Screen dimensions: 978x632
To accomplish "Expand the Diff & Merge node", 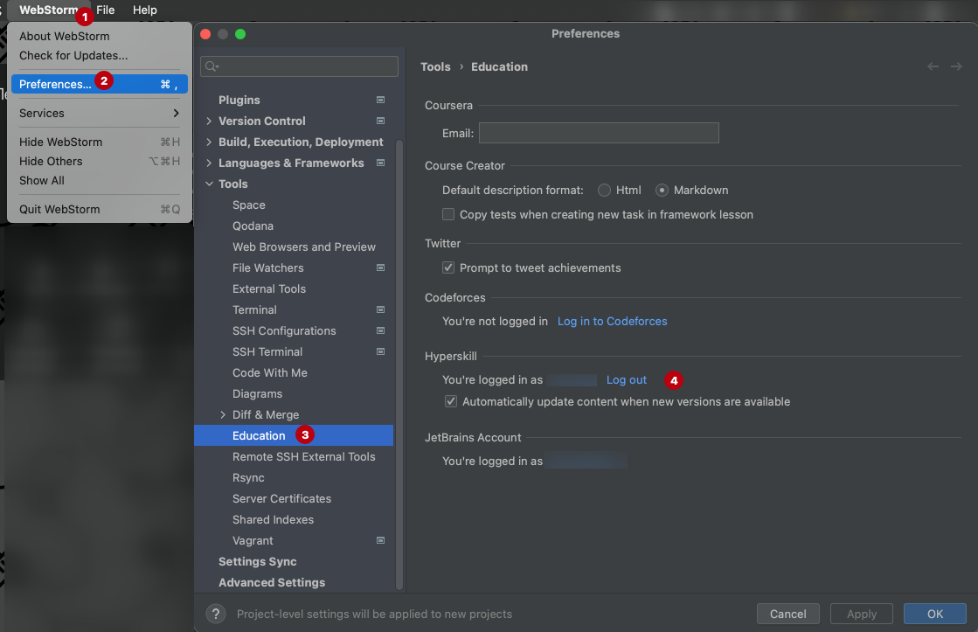I will (223, 415).
